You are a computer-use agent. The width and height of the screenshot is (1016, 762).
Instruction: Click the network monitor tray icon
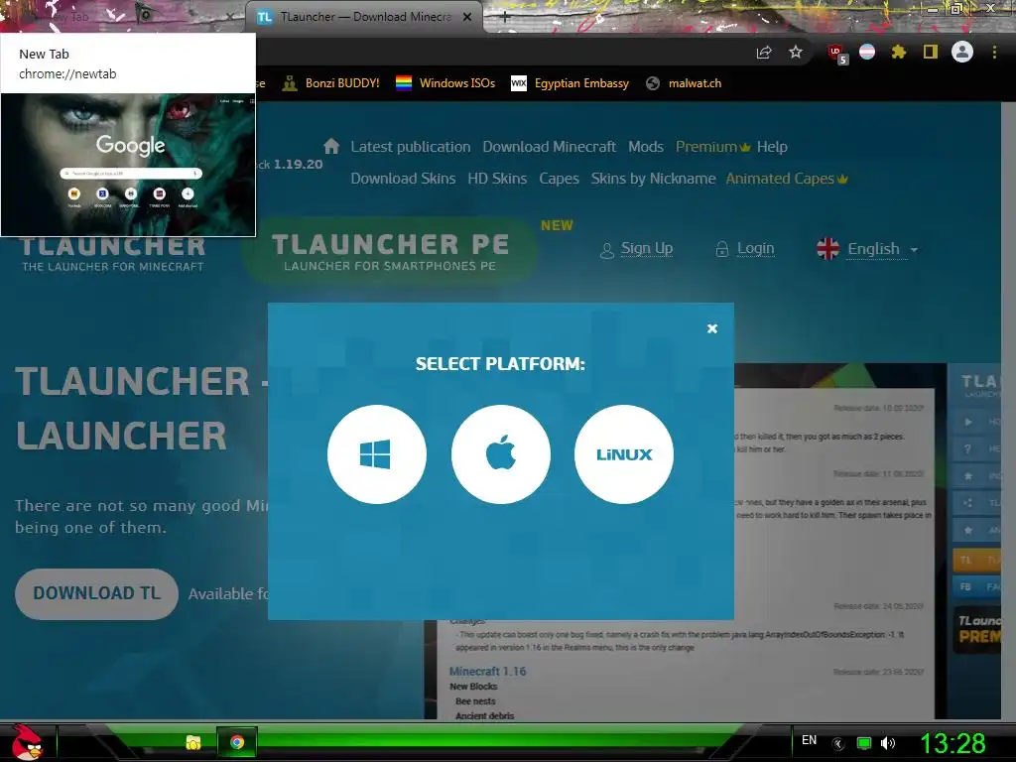click(x=864, y=743)
